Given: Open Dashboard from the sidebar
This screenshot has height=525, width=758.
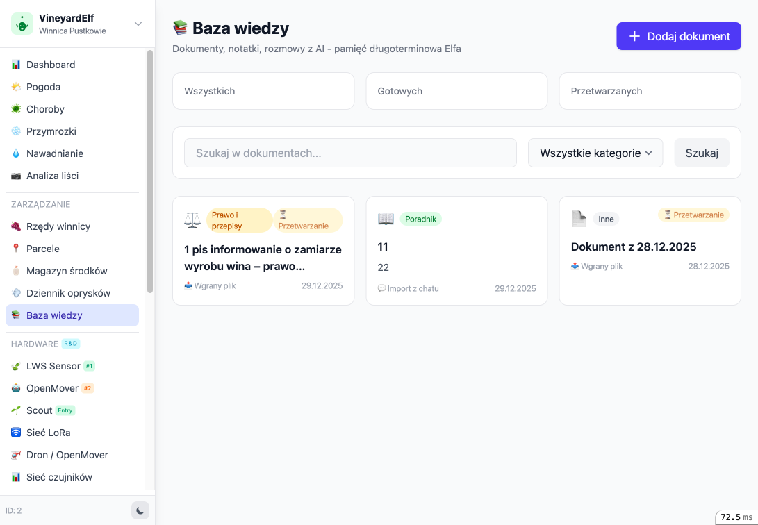Looking at the screenshot, I should [x=51, y=65].
